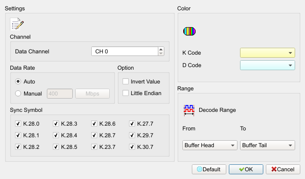Image resolution: width=305 pixels, height=179 pixels.
Task: Uncheck the K.28.2 sync symbol
Action: (18, 147)
